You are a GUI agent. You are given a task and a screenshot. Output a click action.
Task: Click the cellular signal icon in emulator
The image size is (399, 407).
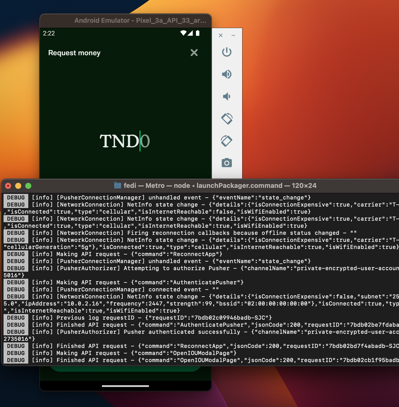[190, 33]
